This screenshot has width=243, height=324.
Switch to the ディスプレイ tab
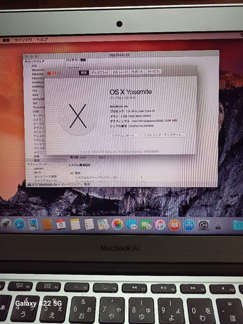pyautogui.click(x=100, y=73)
